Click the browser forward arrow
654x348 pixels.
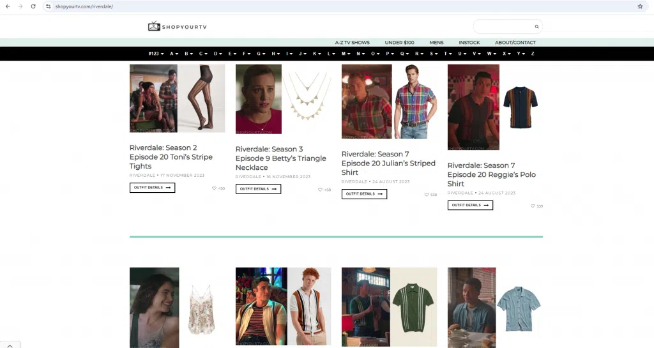point(20,6)
